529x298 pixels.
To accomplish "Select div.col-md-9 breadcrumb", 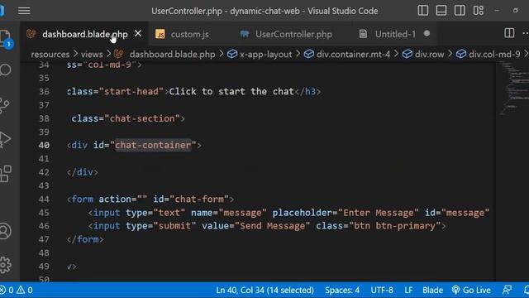I will point(494,54).
